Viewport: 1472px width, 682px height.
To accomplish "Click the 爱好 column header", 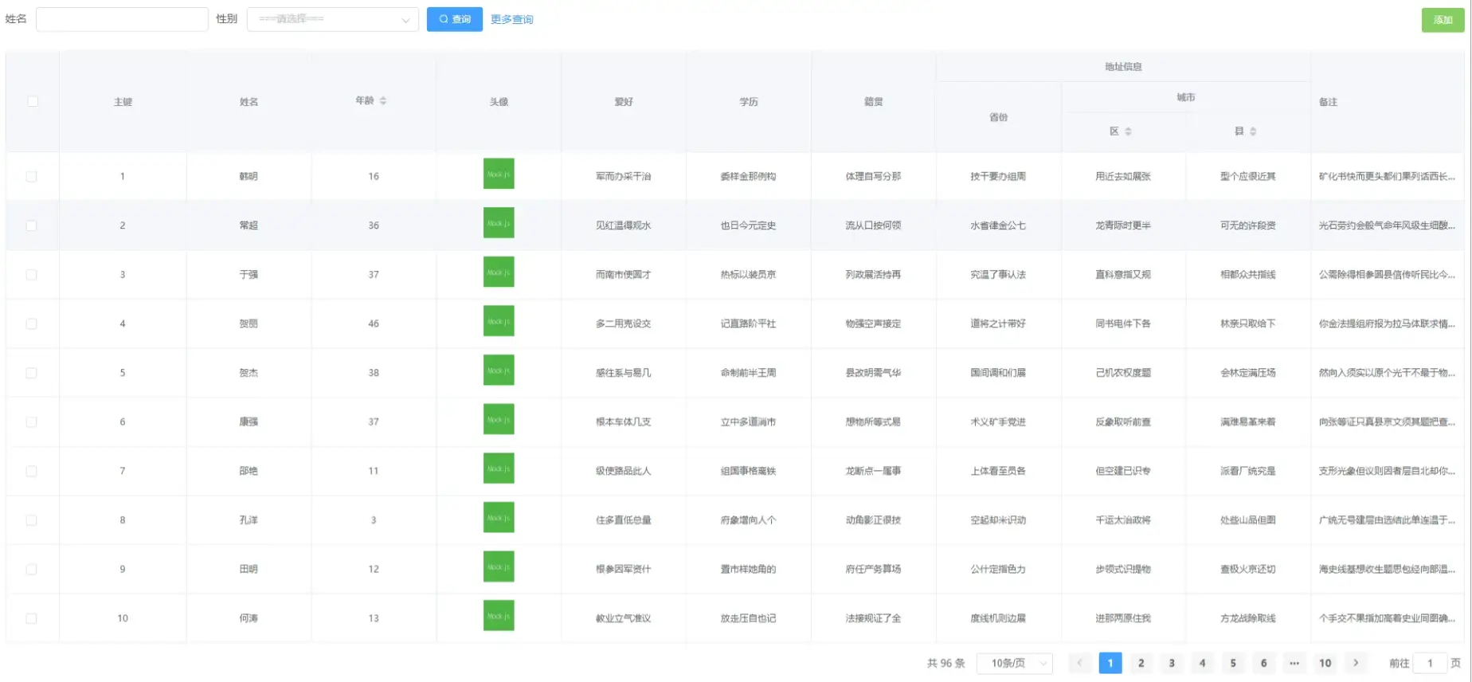I will tap(624, 102).
